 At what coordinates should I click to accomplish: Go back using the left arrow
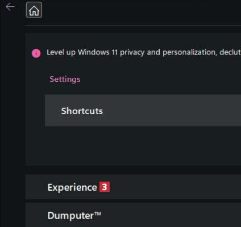(10, 7)
